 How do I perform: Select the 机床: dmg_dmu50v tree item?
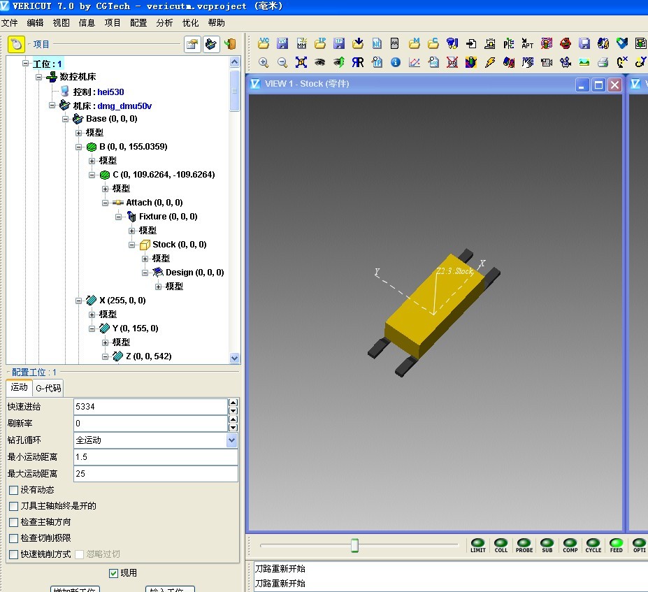(113, 106)
